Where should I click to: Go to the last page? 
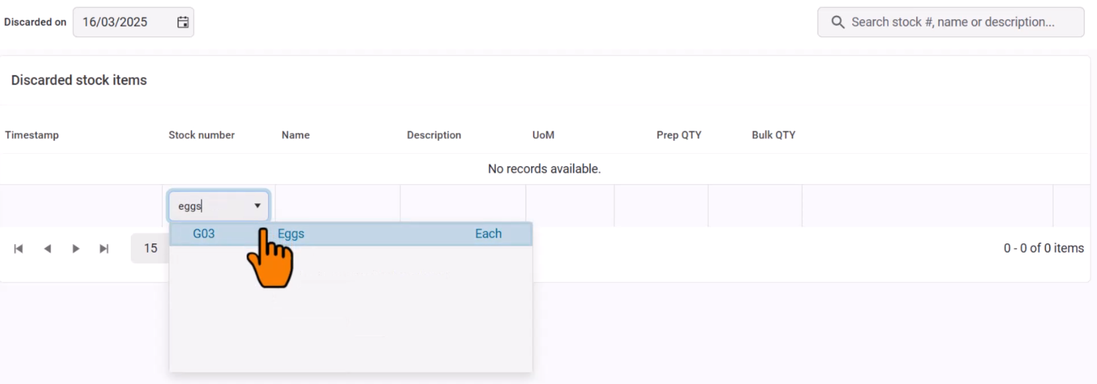click(104, 249)
